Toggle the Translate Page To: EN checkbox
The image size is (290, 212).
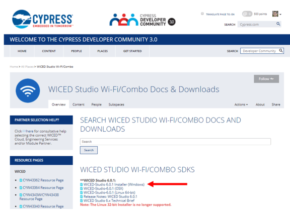[x=202, y=14]
